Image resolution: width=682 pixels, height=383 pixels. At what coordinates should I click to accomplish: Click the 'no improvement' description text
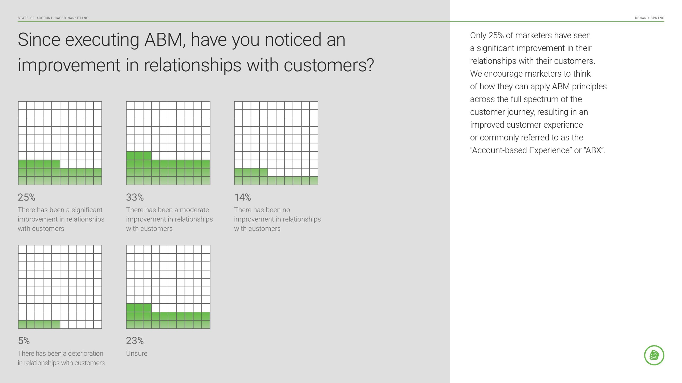(277, 219)
